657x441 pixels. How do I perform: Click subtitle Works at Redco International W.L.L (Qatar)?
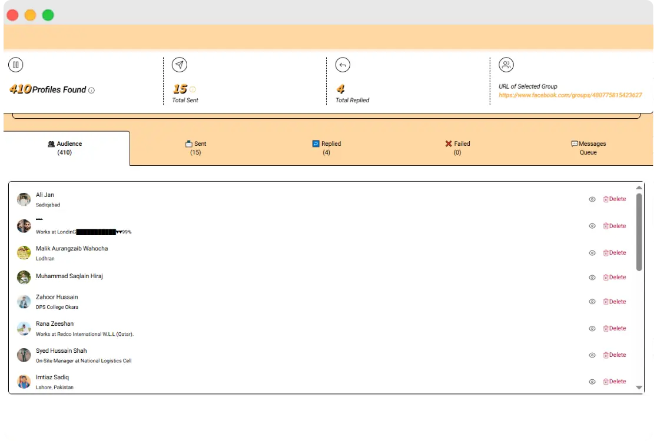click(x=85, y=335)
